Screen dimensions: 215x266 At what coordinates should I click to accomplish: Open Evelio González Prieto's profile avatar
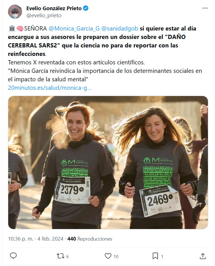[x=15, y=12]
